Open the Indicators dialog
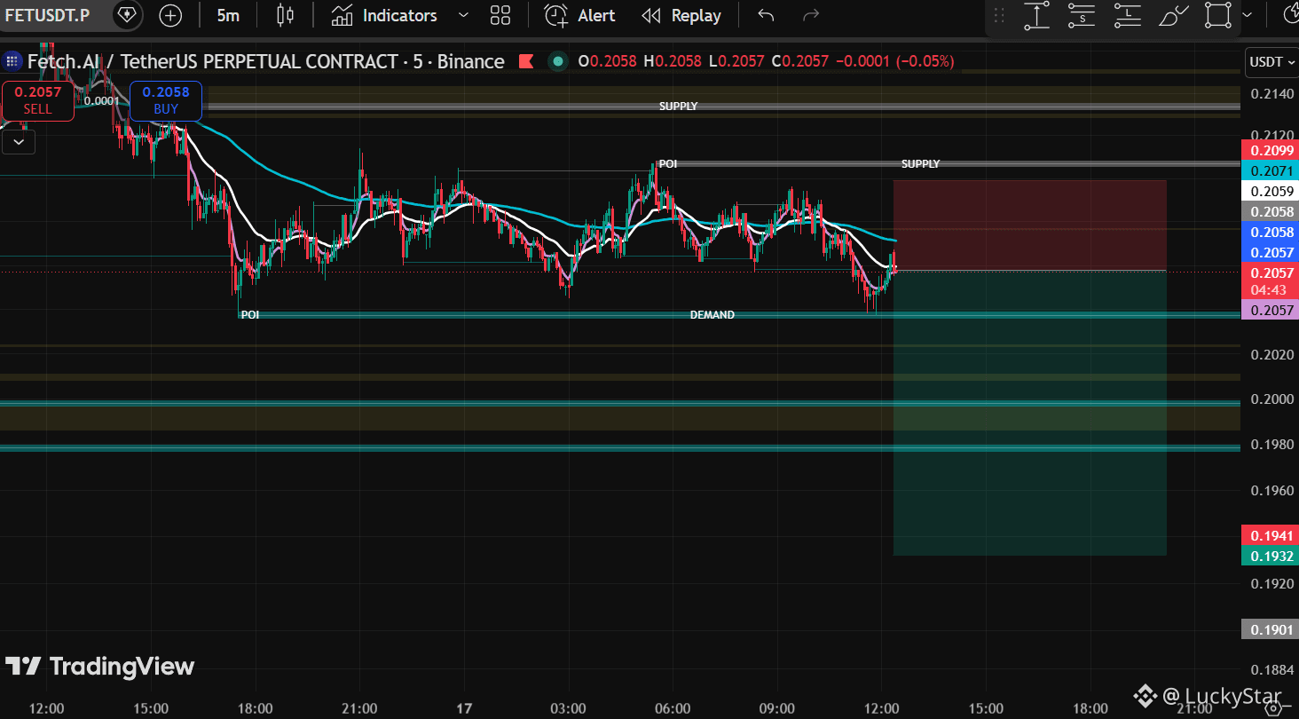Viewport: 1299px width, 719px height. pyautogui.click(x=384, y=15)
